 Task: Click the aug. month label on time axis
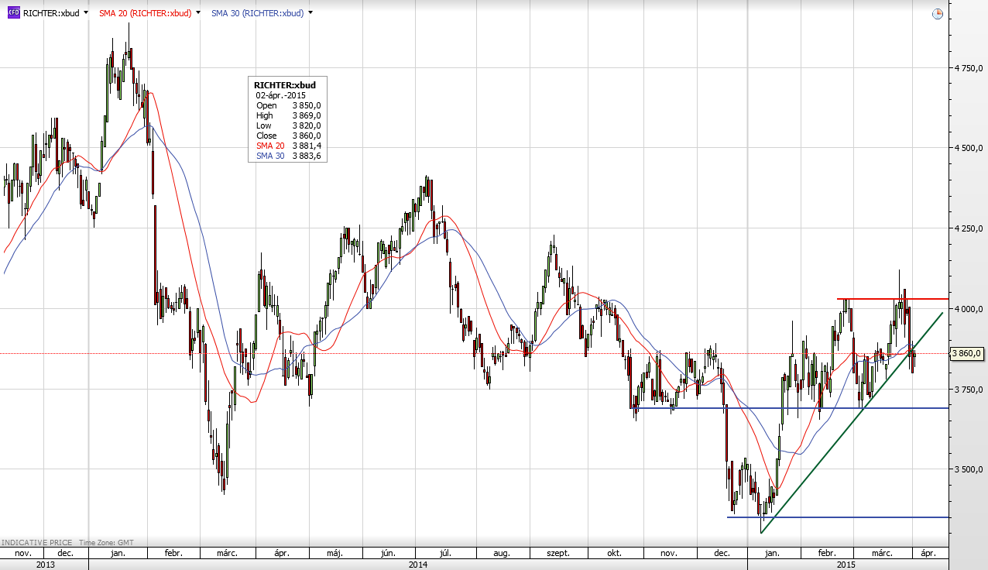(501, 554)
